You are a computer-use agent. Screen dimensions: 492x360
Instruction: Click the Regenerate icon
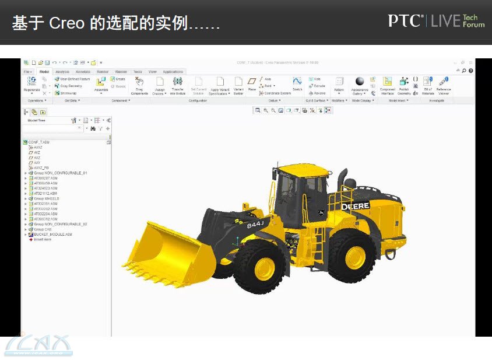pyautogui.click(x=31, y=81)
